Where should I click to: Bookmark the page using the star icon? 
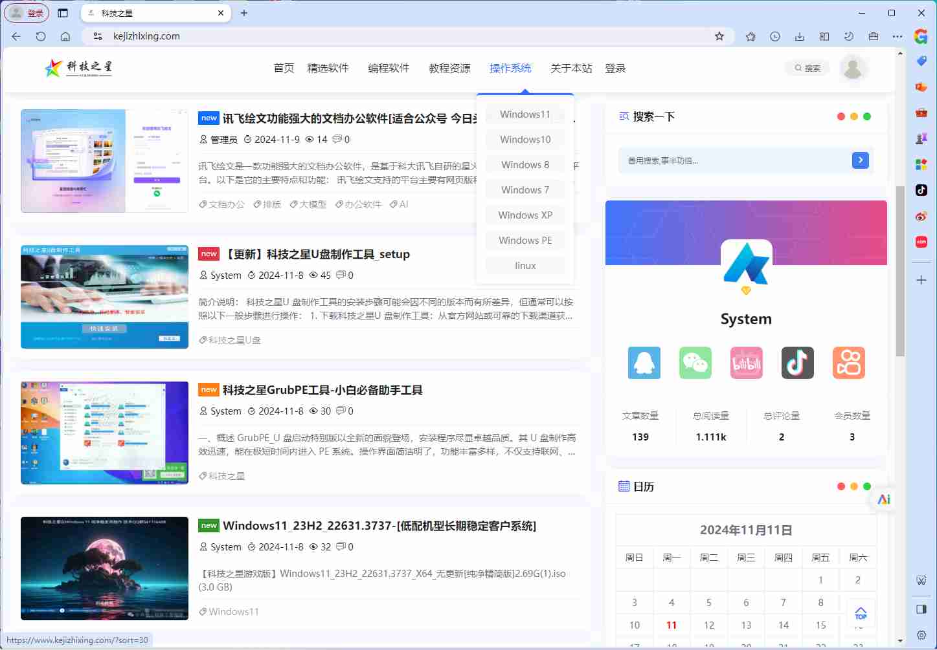[719, 37]
